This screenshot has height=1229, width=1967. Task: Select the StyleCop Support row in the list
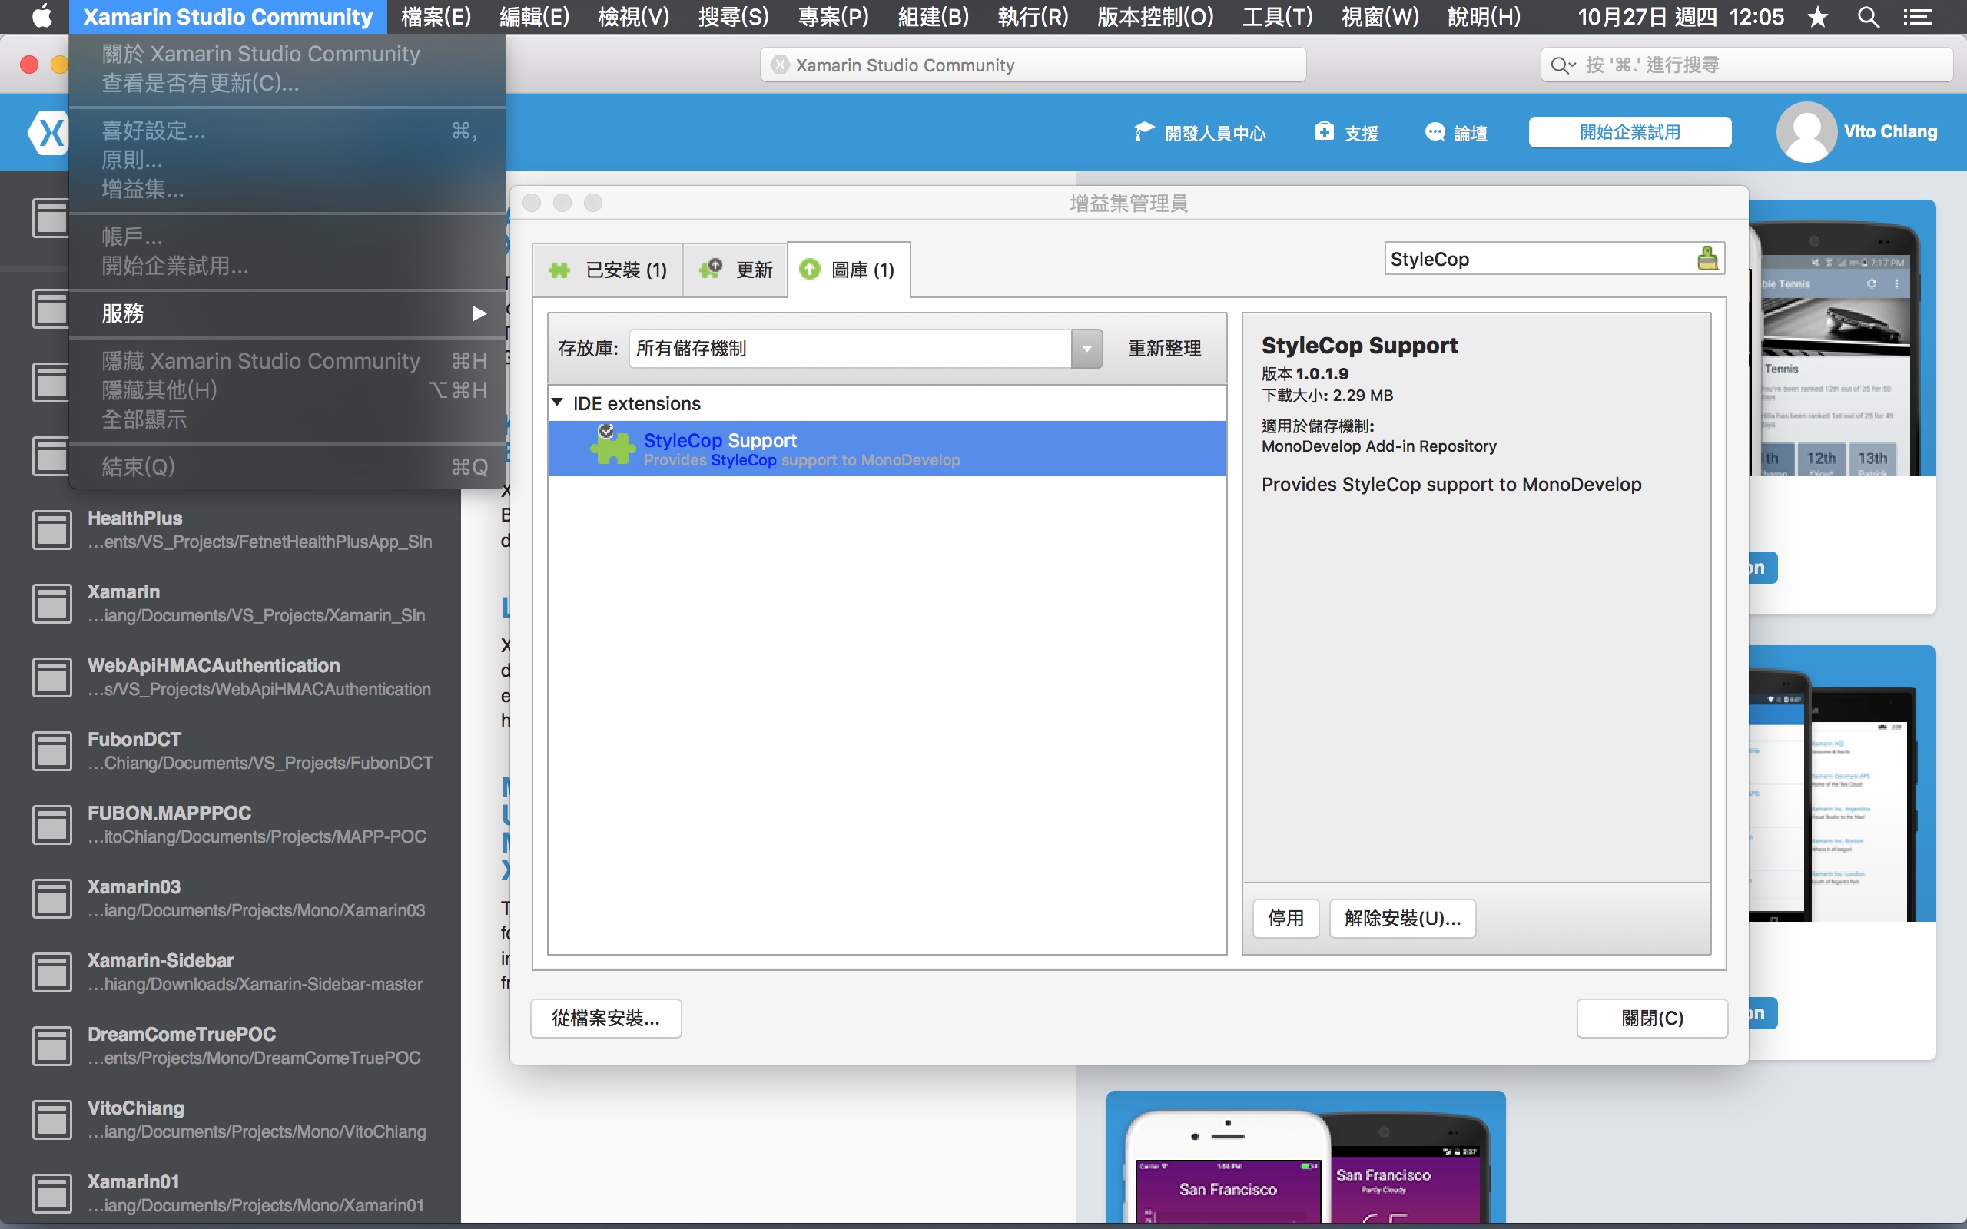click(x=887, y=449)
